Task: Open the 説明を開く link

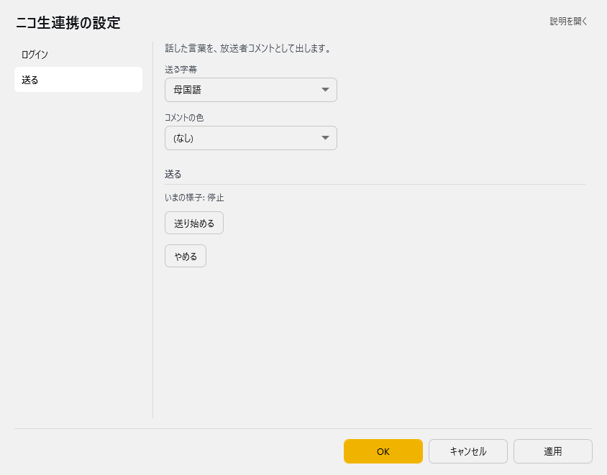Action: pos(568,22)
